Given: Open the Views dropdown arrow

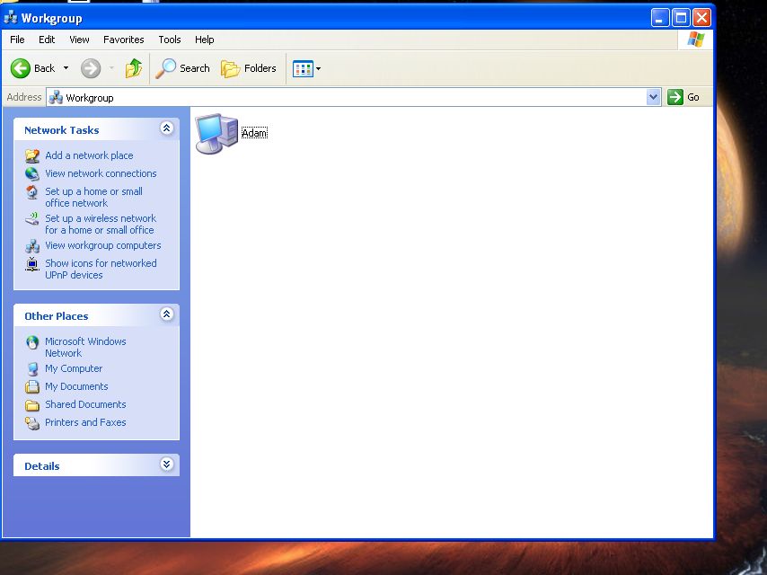Looking at the screenshot, I should [319, 69].
